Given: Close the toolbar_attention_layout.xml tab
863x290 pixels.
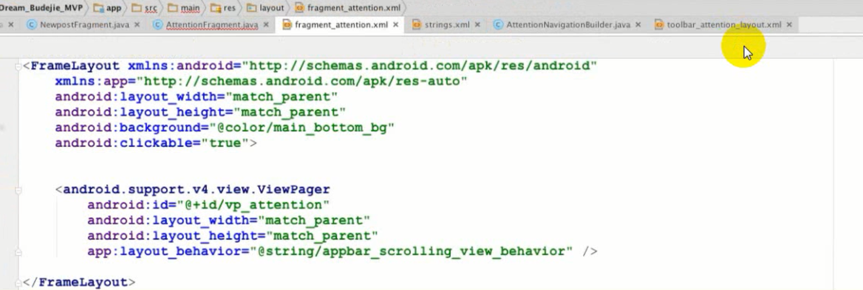Looking at the screenshot, I should click(789, 25).
